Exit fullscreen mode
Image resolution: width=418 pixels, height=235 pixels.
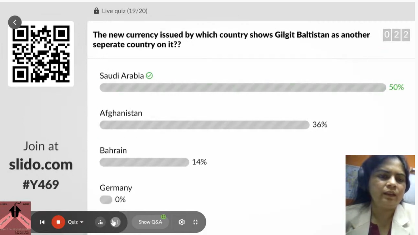pyautogui.click(x=195, y=222)
